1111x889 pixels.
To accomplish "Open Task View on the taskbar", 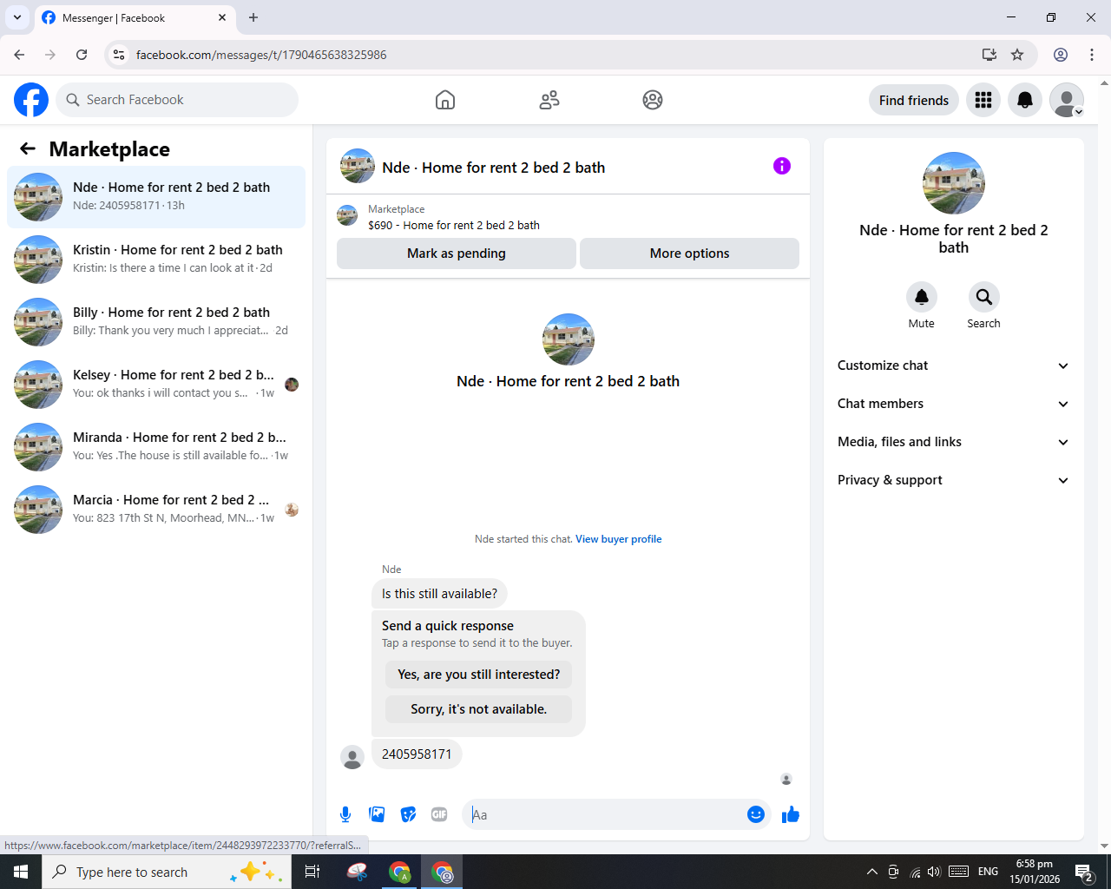I will tap(312, 872).
